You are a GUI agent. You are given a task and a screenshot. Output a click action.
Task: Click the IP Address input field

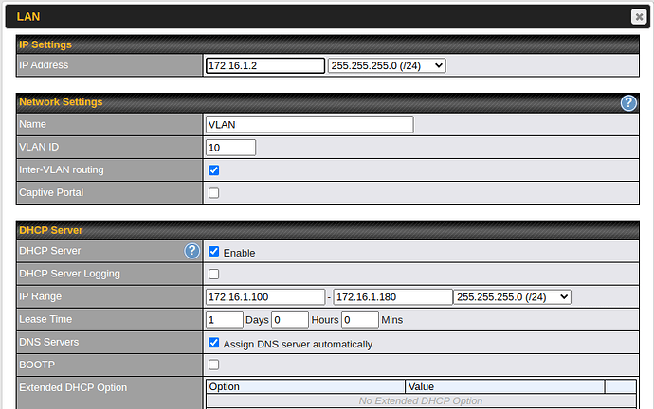pos(265,65)
